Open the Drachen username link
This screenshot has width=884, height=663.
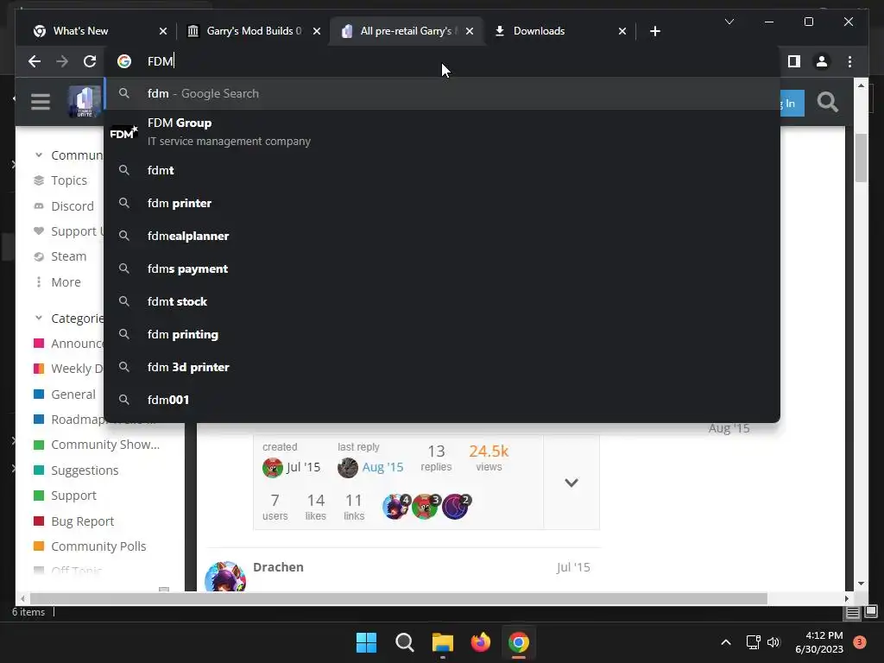(278, 567)
